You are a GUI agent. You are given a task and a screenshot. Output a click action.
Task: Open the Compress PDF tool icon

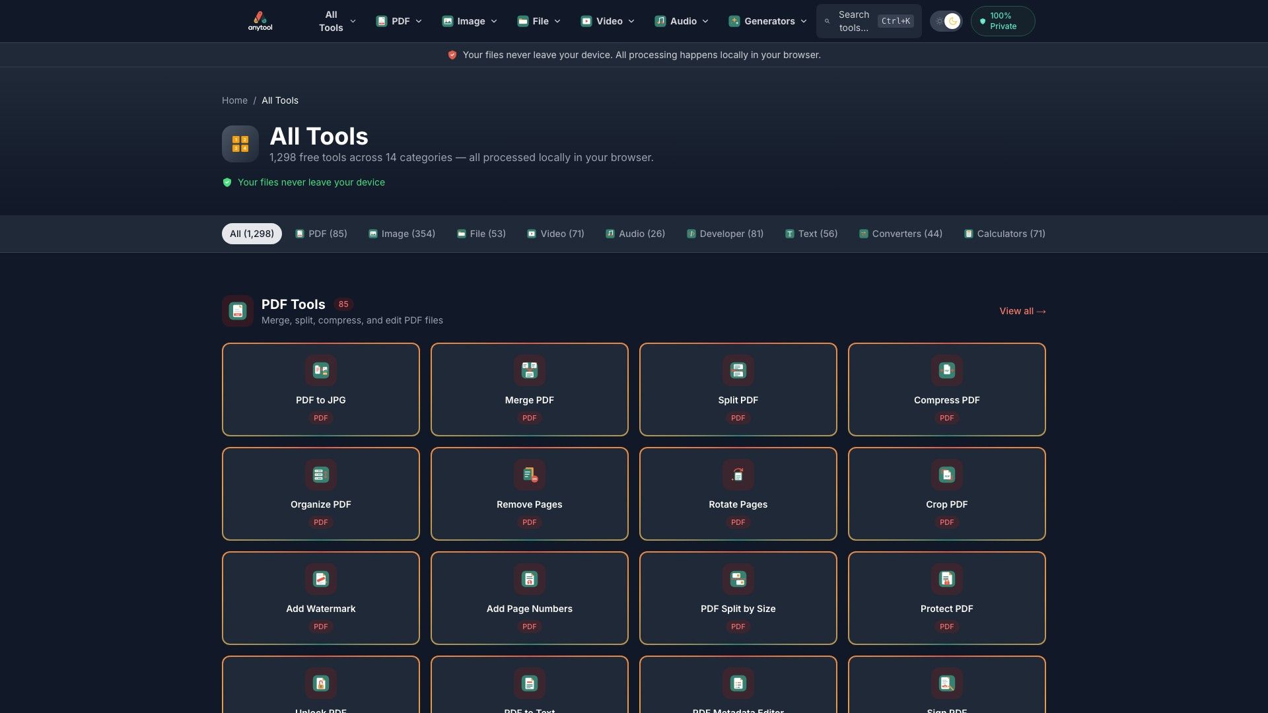[x=947, y=370]
